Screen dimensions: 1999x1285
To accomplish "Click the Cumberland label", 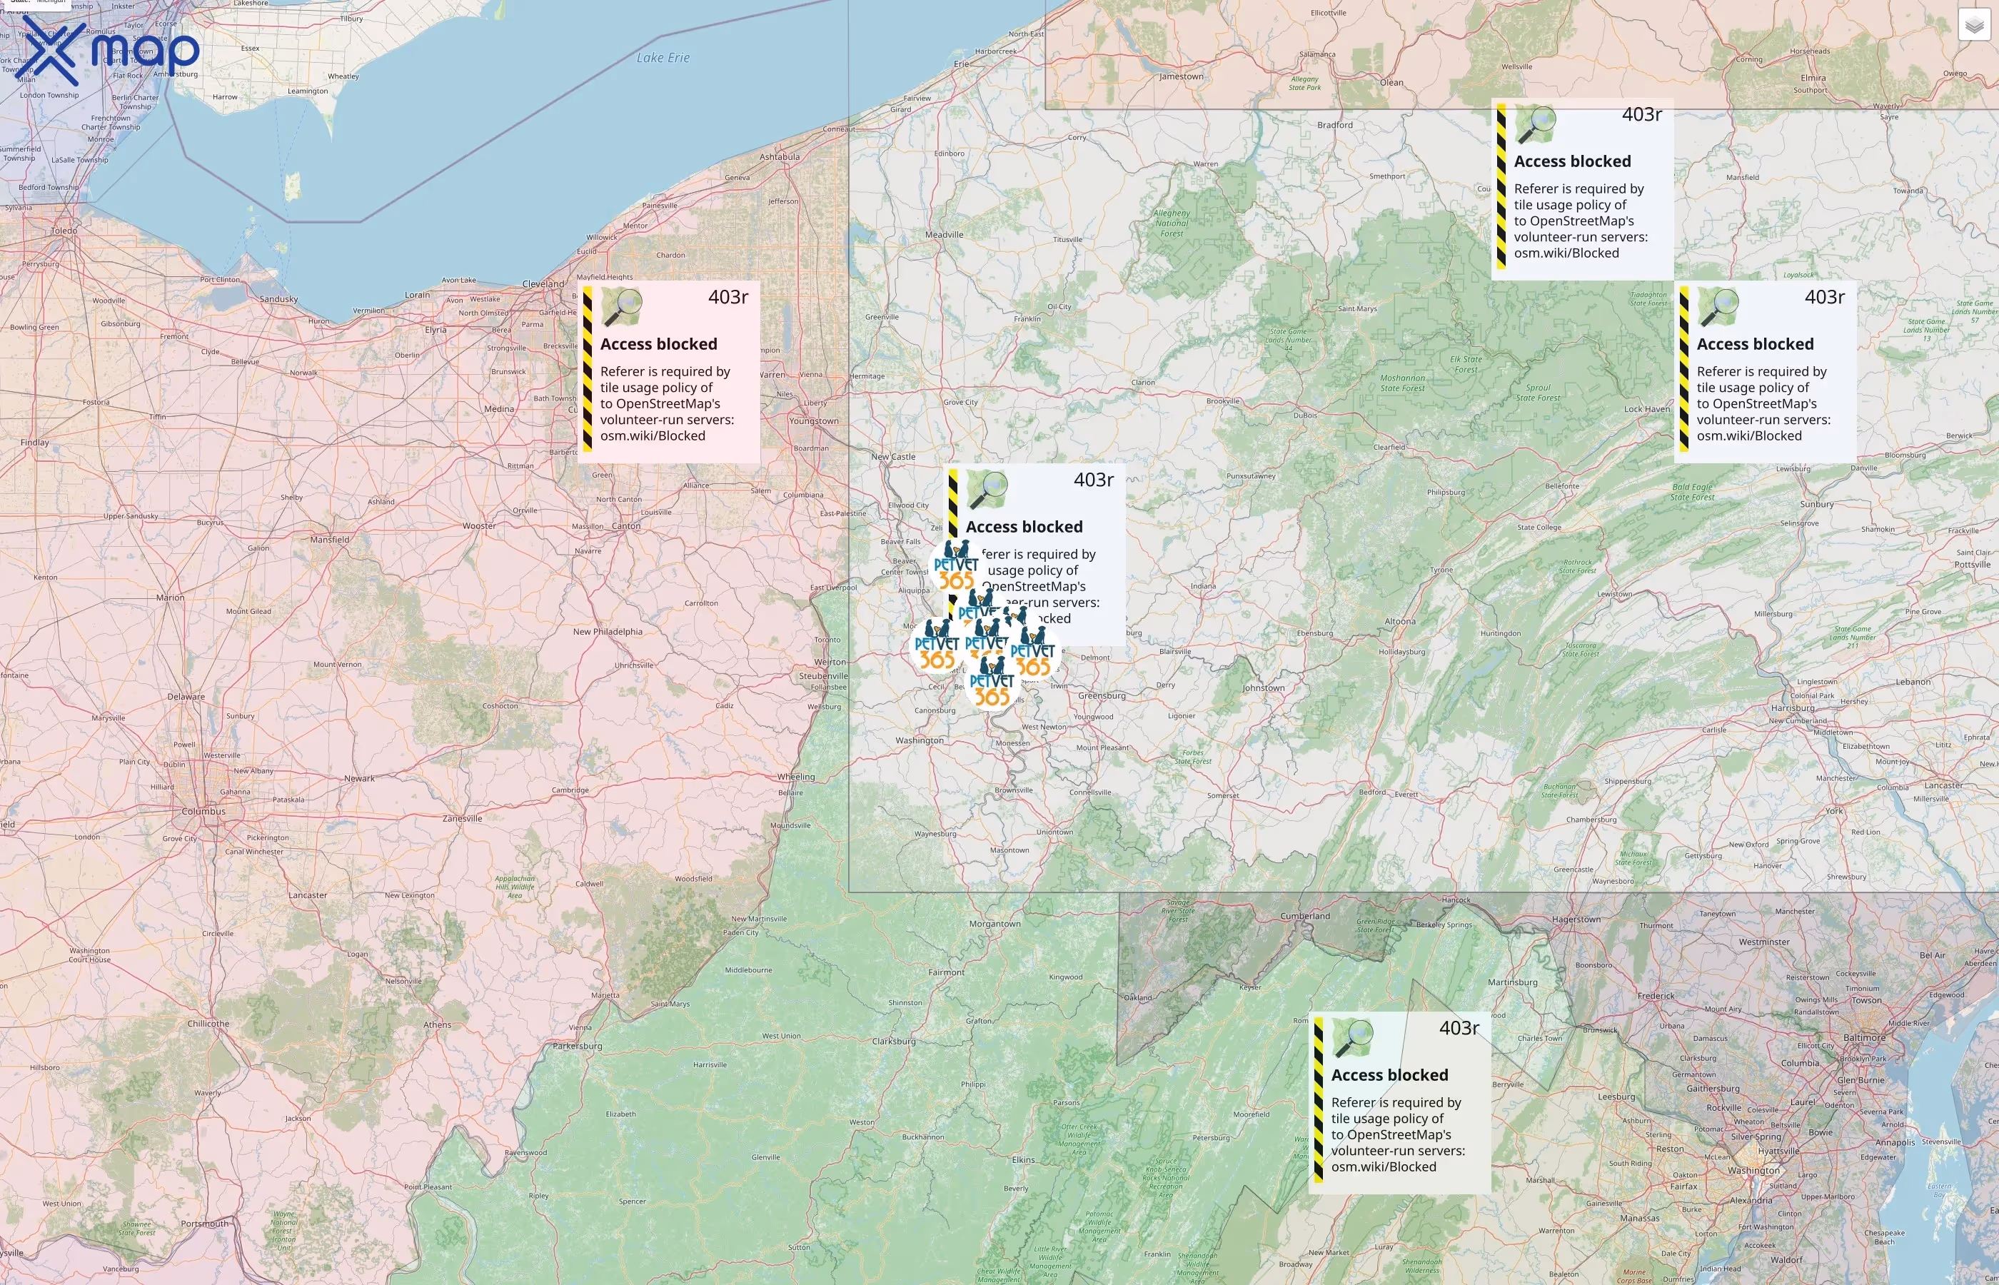I will pos(1305,916).
